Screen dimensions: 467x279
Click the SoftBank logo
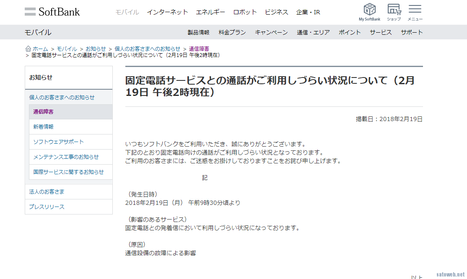point(52,12)
